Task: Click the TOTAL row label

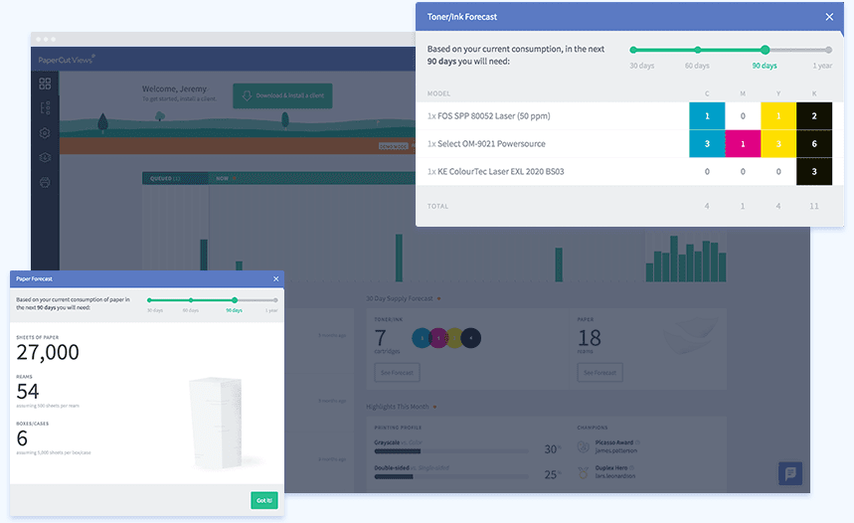Action: pos(437,207)
